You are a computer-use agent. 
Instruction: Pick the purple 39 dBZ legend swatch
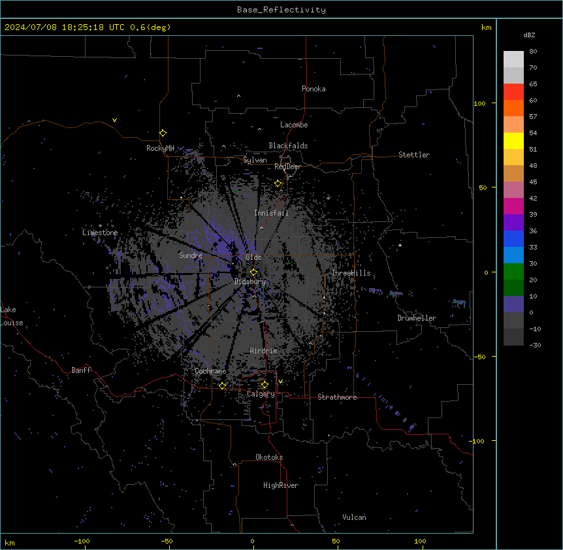[x=513, y=222]
